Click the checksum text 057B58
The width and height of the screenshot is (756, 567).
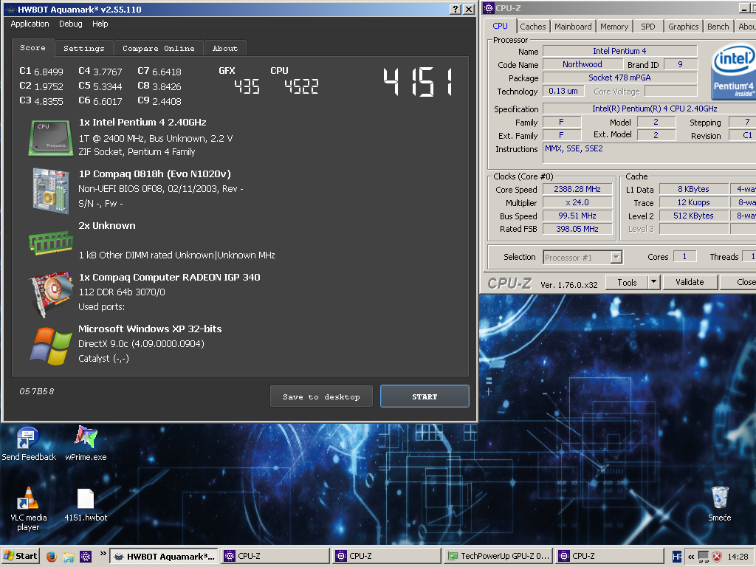point(37,391)
